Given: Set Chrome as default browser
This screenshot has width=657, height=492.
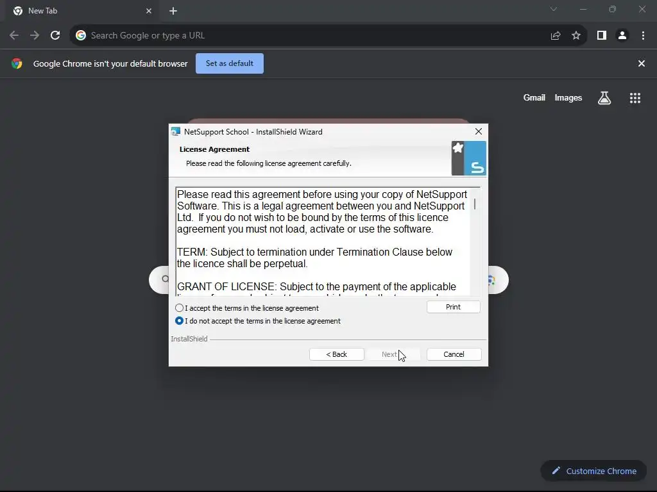Looking at the screenshot, I should [x=230, y=63].
